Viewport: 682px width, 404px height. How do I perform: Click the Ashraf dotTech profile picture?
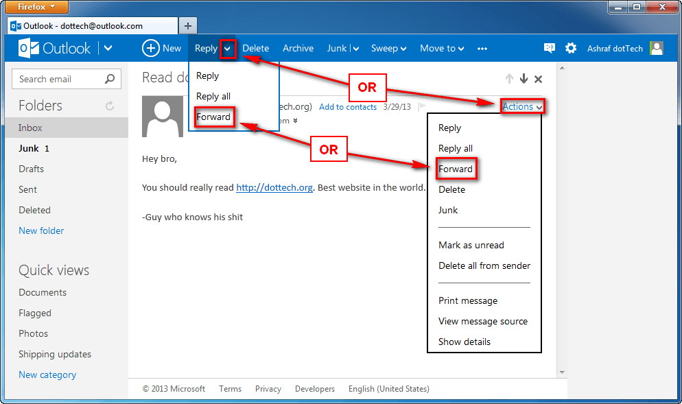coord(656,48)
